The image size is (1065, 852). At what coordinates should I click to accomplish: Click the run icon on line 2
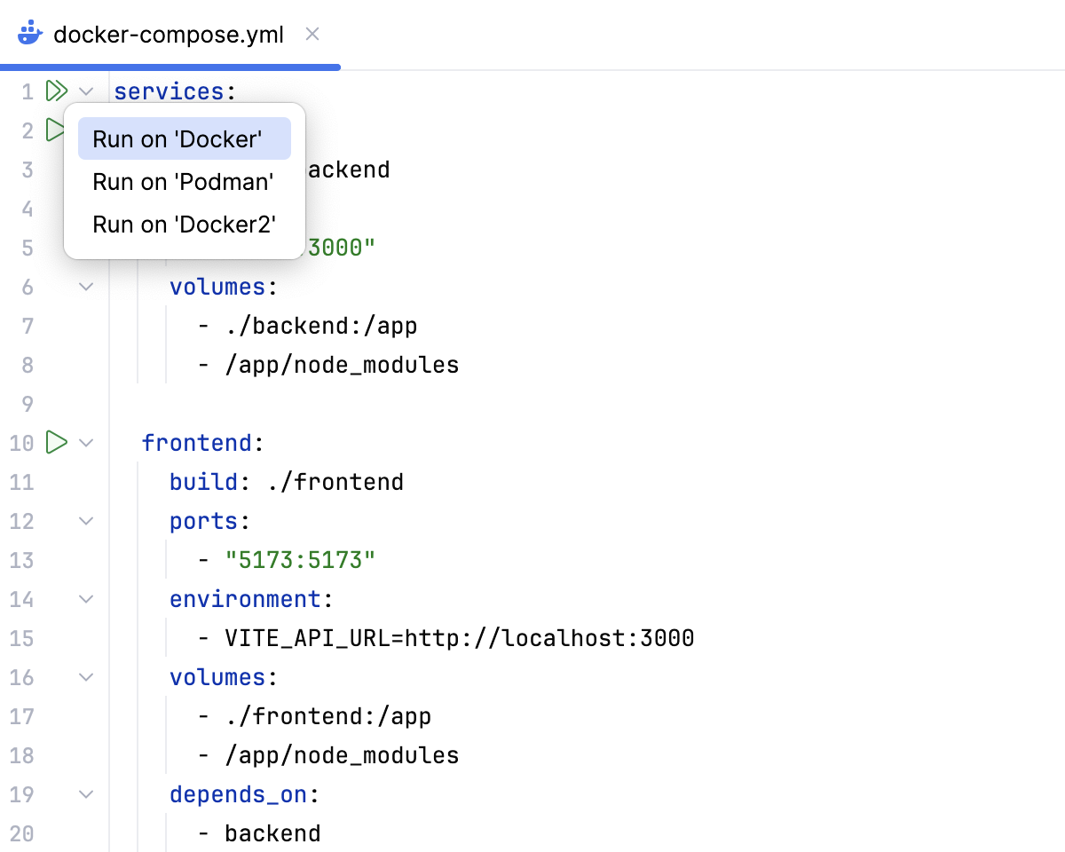54,130
